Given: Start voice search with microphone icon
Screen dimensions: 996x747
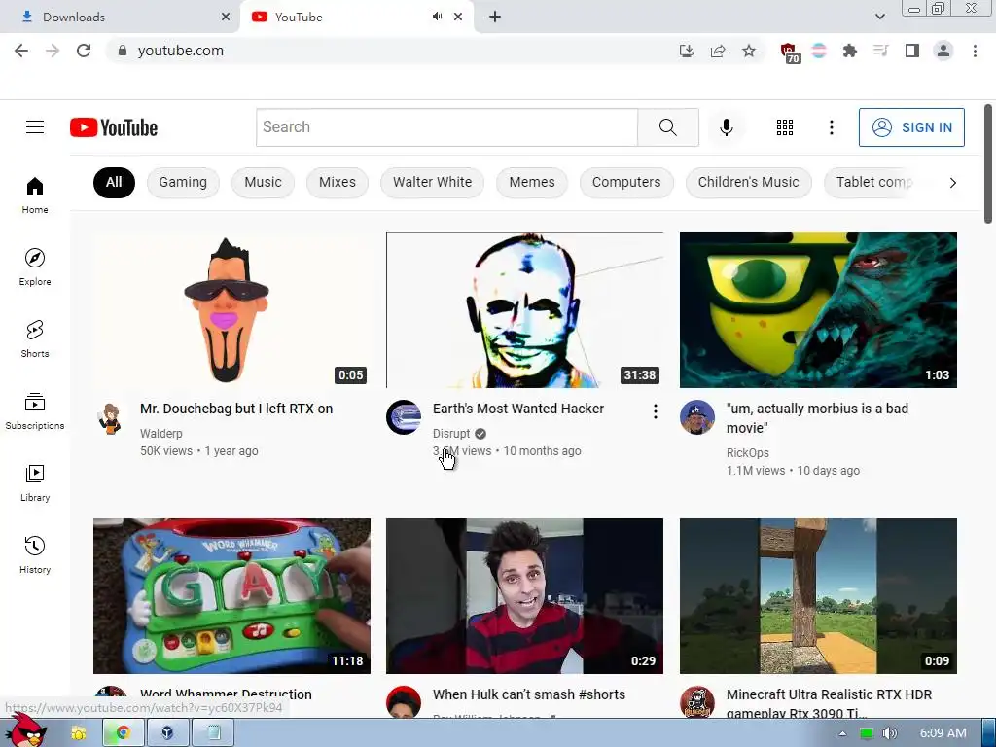Looking at the screenshot, I should pyautogui.click(x=726, y=127).
